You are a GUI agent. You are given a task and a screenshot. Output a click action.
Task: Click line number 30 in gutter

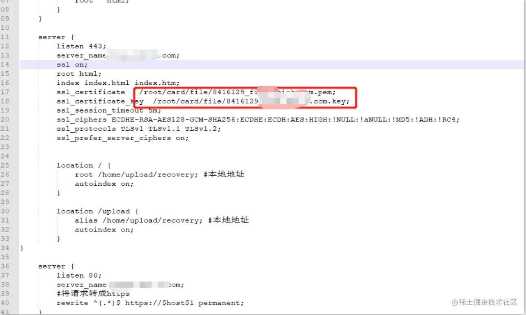(x=5, y=211)
